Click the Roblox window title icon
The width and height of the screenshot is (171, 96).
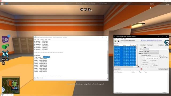pos(1,1)
